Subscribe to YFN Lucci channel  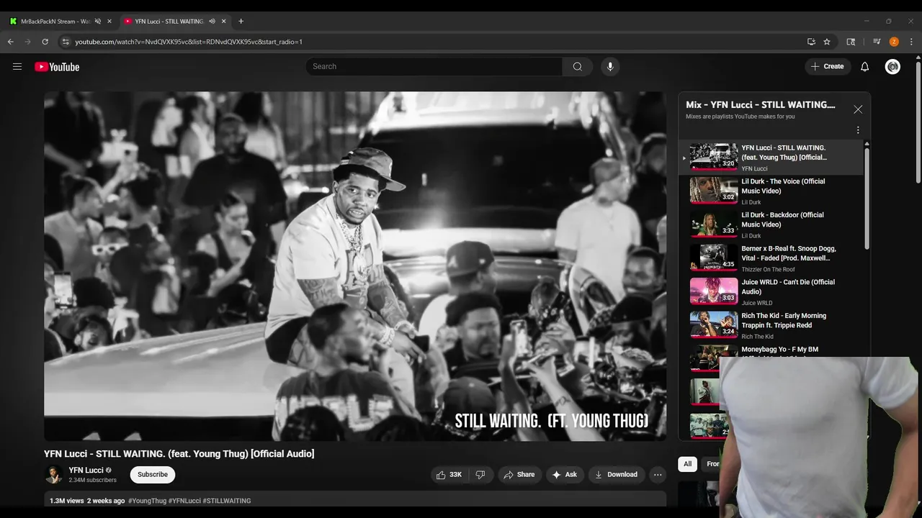tap(153, 474)
